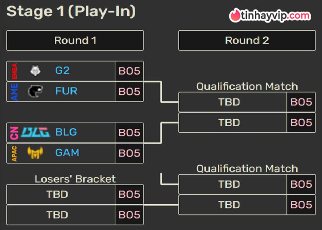Open the FUR team link
The image size is (322, 230).
coord(66,91)
